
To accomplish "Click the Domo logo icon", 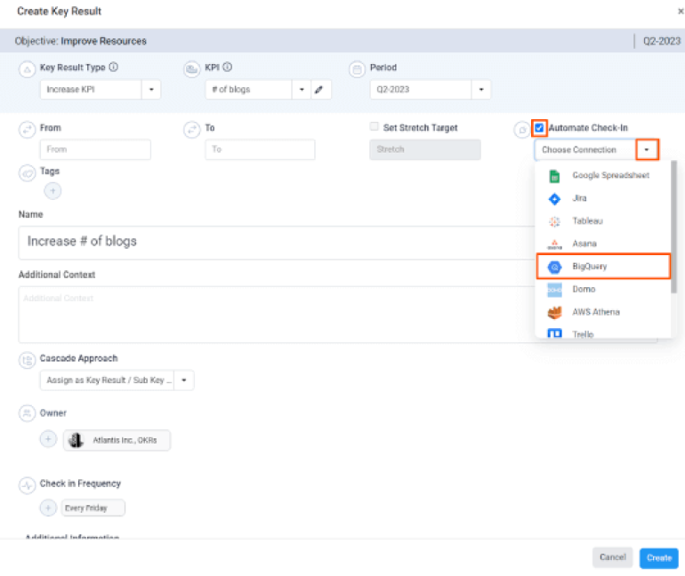I will [x=555, y=290].
